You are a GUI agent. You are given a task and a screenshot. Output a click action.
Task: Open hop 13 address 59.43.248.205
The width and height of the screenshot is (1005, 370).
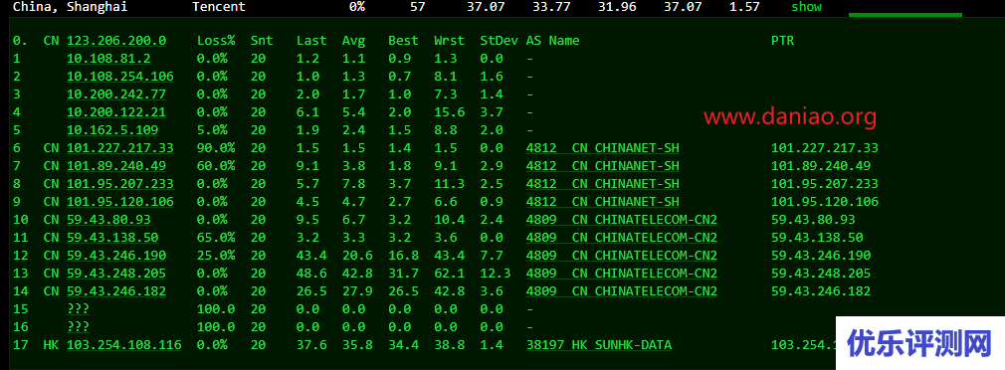point(116,274)
